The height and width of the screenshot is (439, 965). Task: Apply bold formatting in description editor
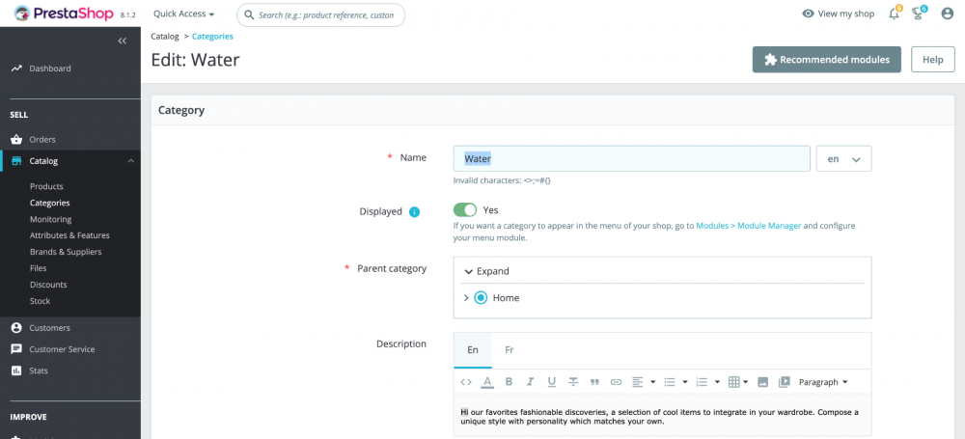(509, 382)
